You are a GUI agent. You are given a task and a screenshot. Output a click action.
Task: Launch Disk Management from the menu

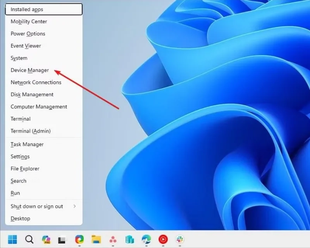click(x=44, y=94)
